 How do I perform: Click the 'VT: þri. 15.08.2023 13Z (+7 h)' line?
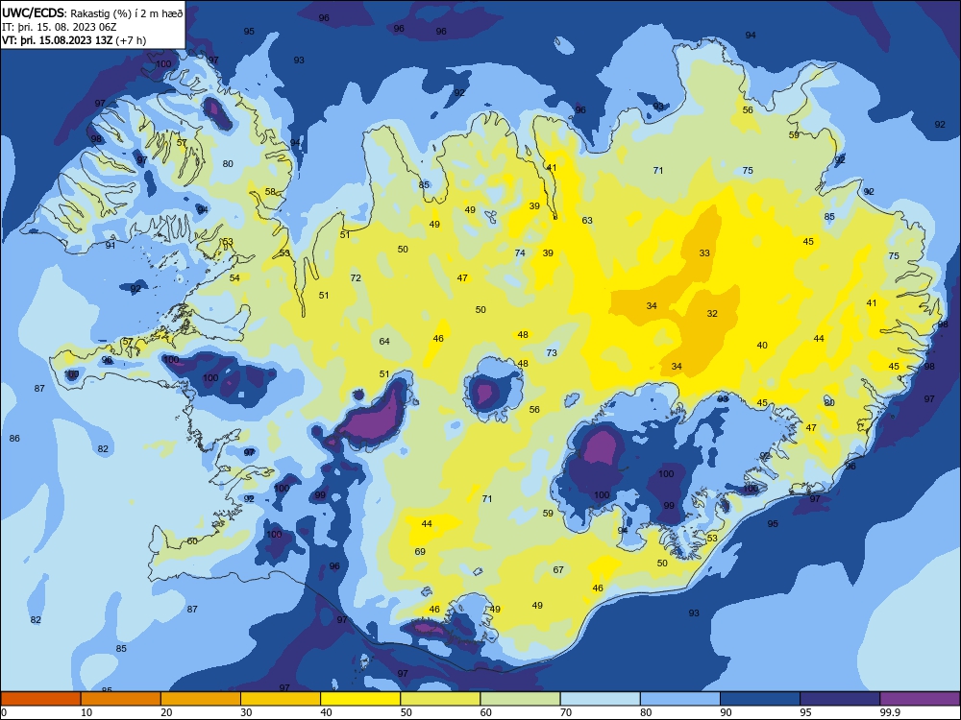(74, 40)
